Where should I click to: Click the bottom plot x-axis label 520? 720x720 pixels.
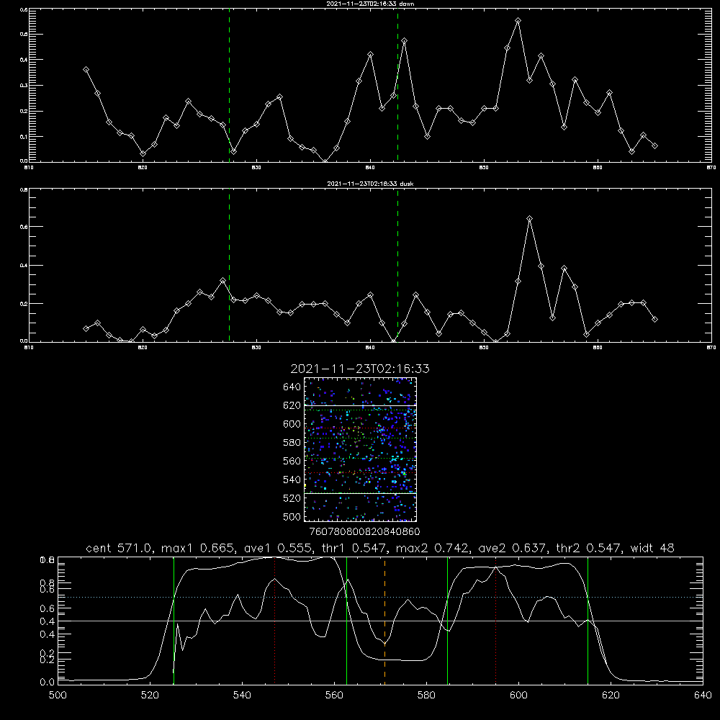click(150, 696)
